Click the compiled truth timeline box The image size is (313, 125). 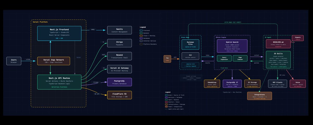point(190,65)
